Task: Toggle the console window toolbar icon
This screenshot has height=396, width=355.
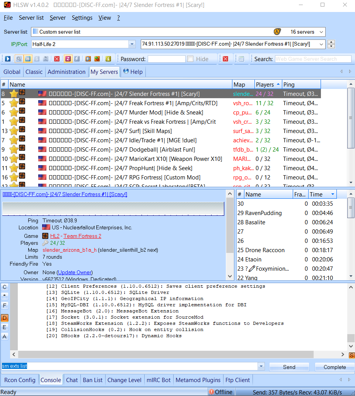Action: 28,59
